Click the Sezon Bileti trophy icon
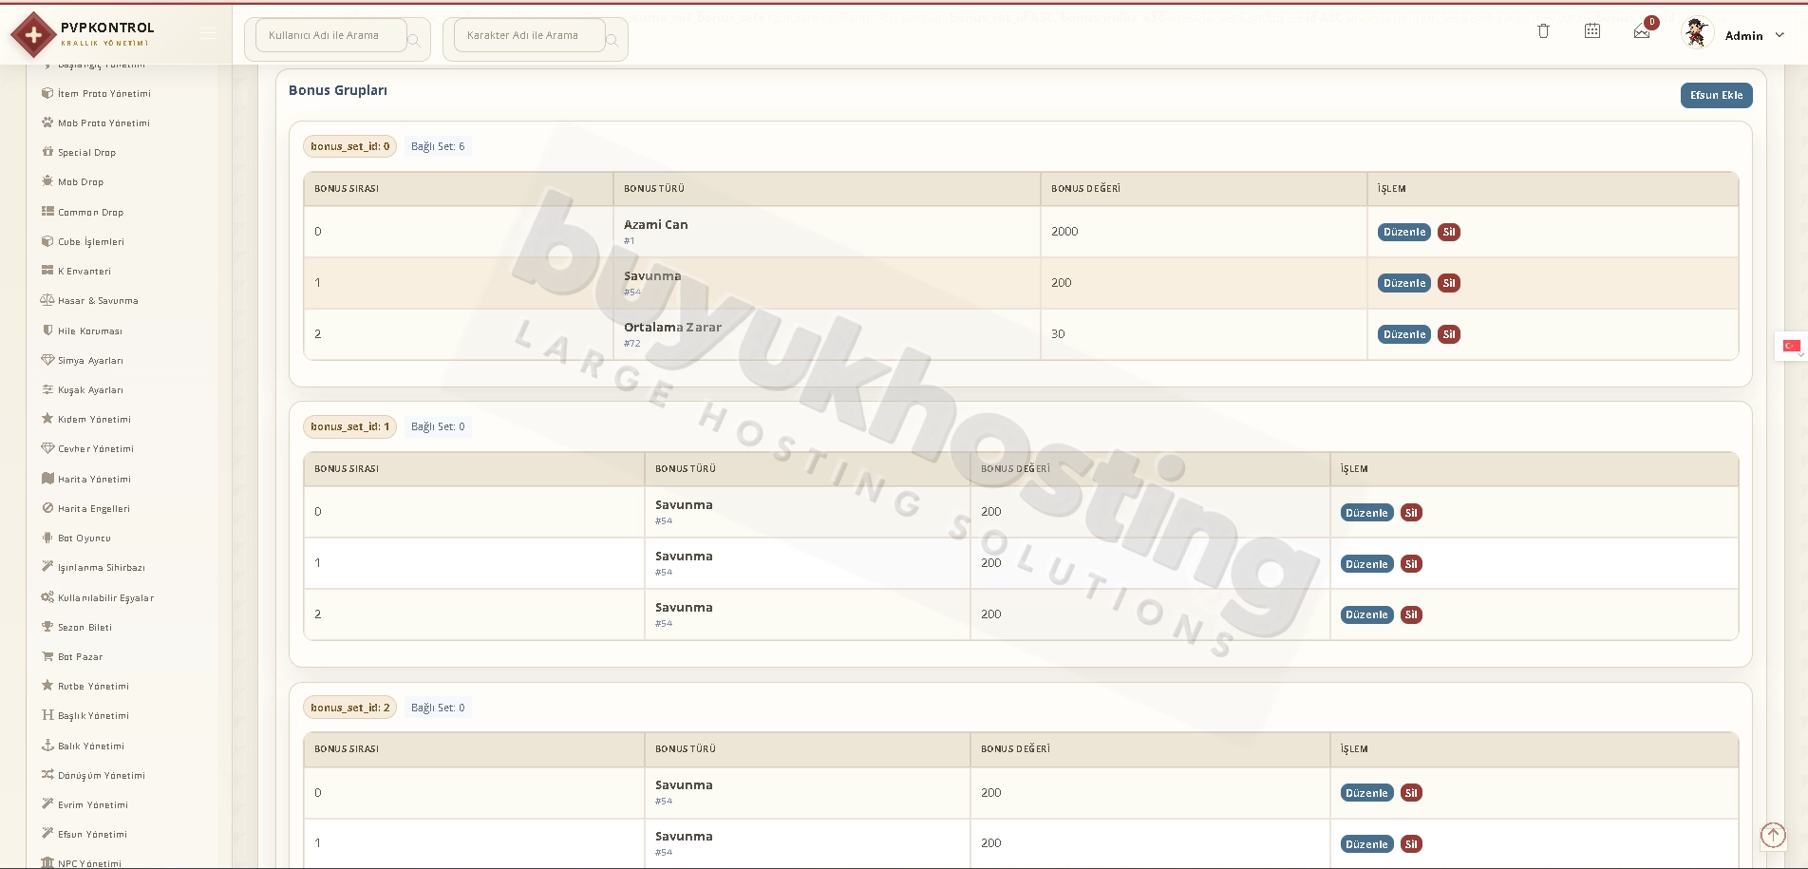Viewport: 1808px width, 869px height. (x=47, y=627)
